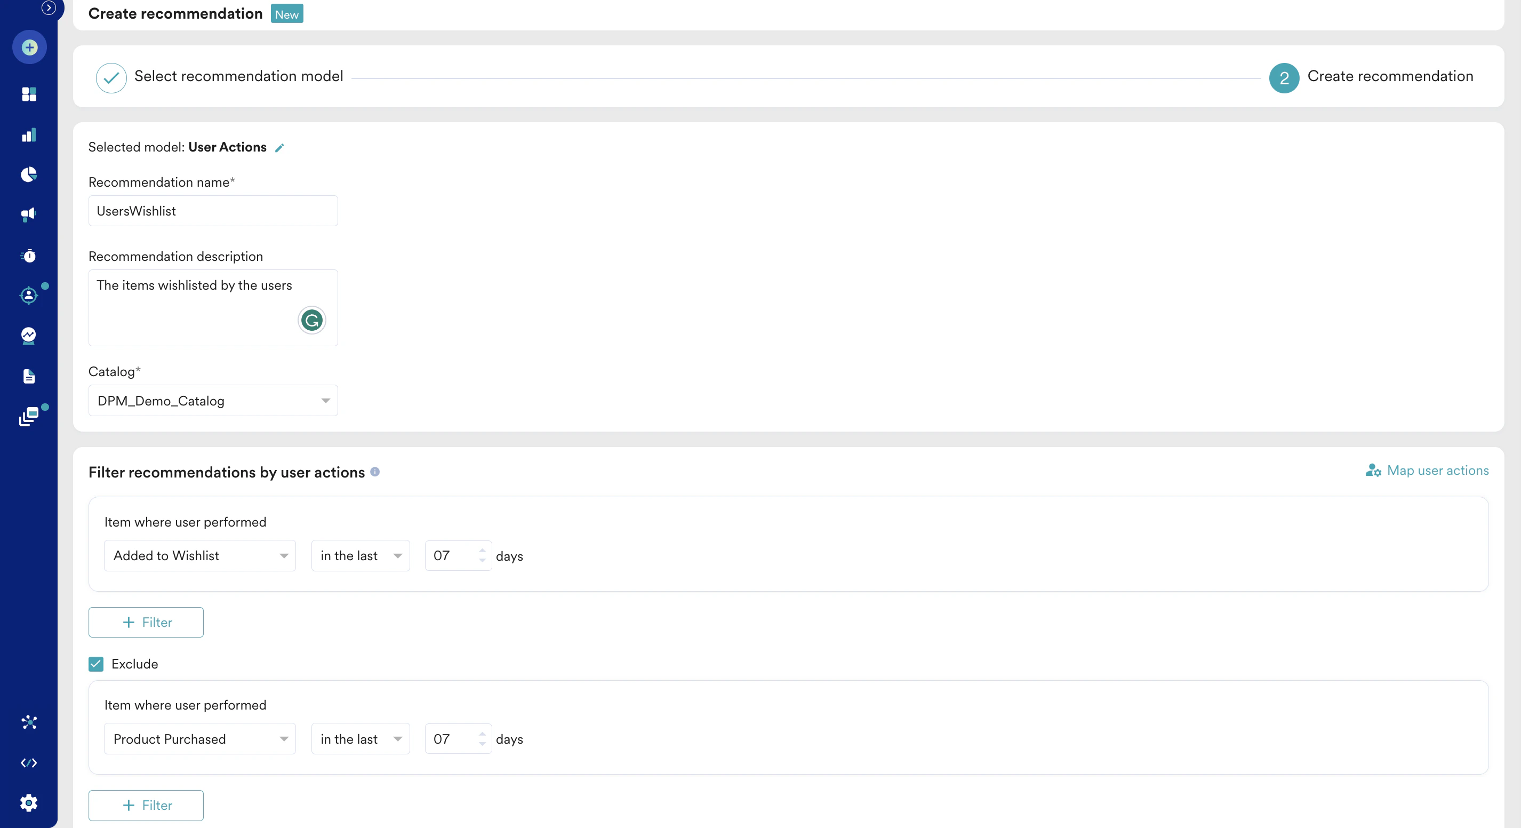Image resolution: width=1521 pixels, height=828 pixels.
Task: Click the pencil icon to edit selected model
Action: pyautogui.click(x=280, y=148)
